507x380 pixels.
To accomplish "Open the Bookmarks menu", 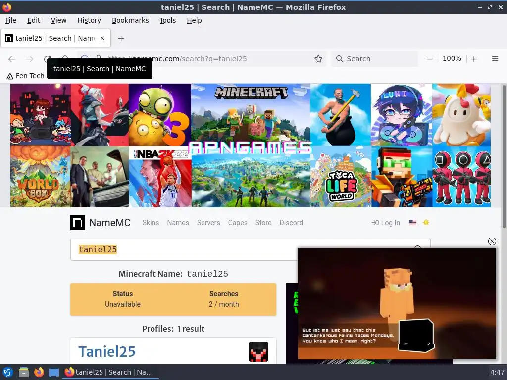I will pos(130,20).
